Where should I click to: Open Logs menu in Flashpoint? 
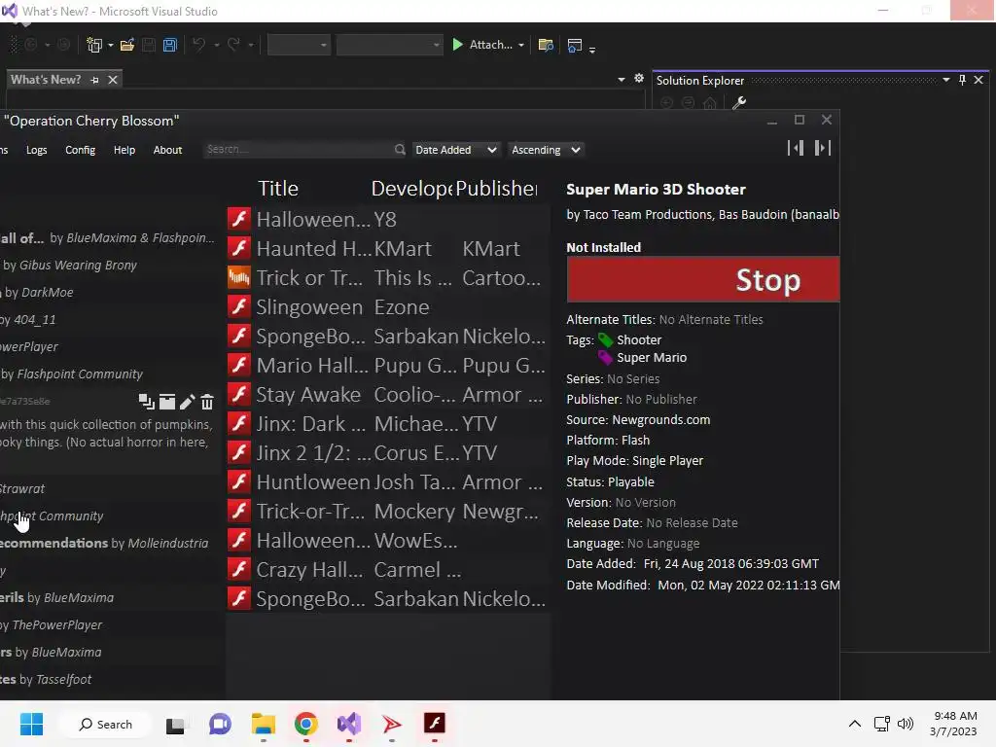click(x=36, y=150)
